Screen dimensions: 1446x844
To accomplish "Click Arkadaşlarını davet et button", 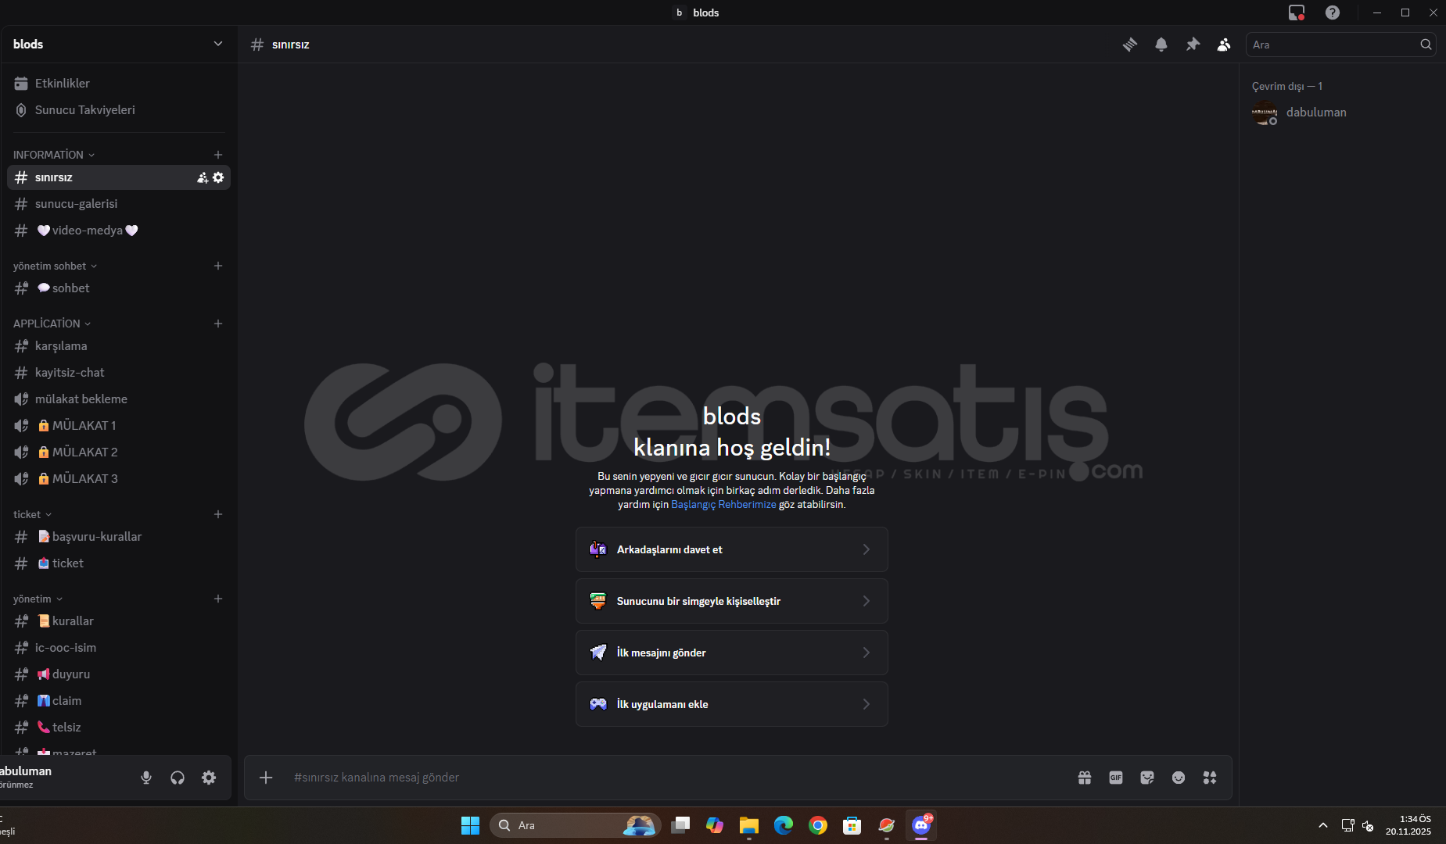I will 731,549.
